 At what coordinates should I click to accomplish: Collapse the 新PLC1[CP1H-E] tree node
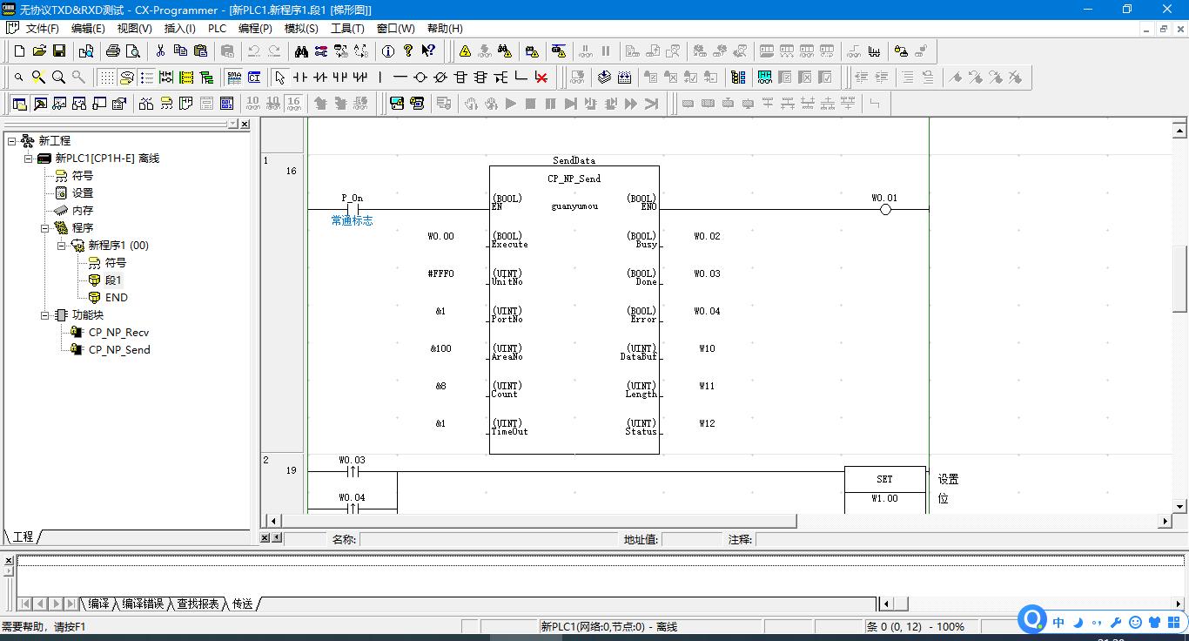pos(29,159)
